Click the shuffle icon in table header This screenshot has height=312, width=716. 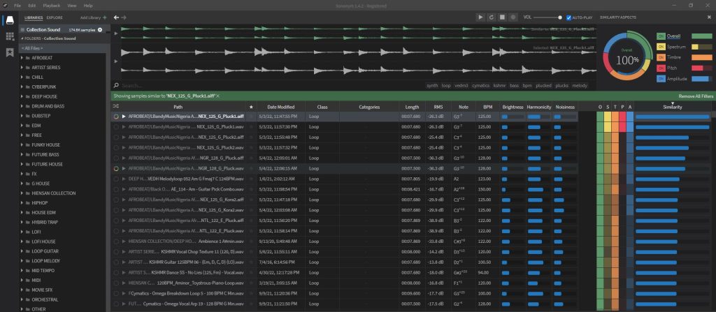115,107
